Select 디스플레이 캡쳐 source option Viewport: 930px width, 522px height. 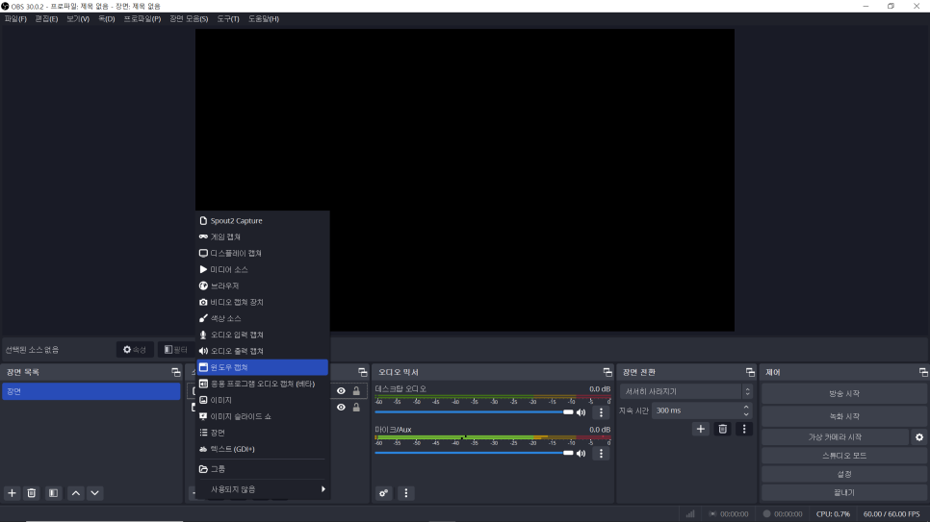(x=262, y=253)
